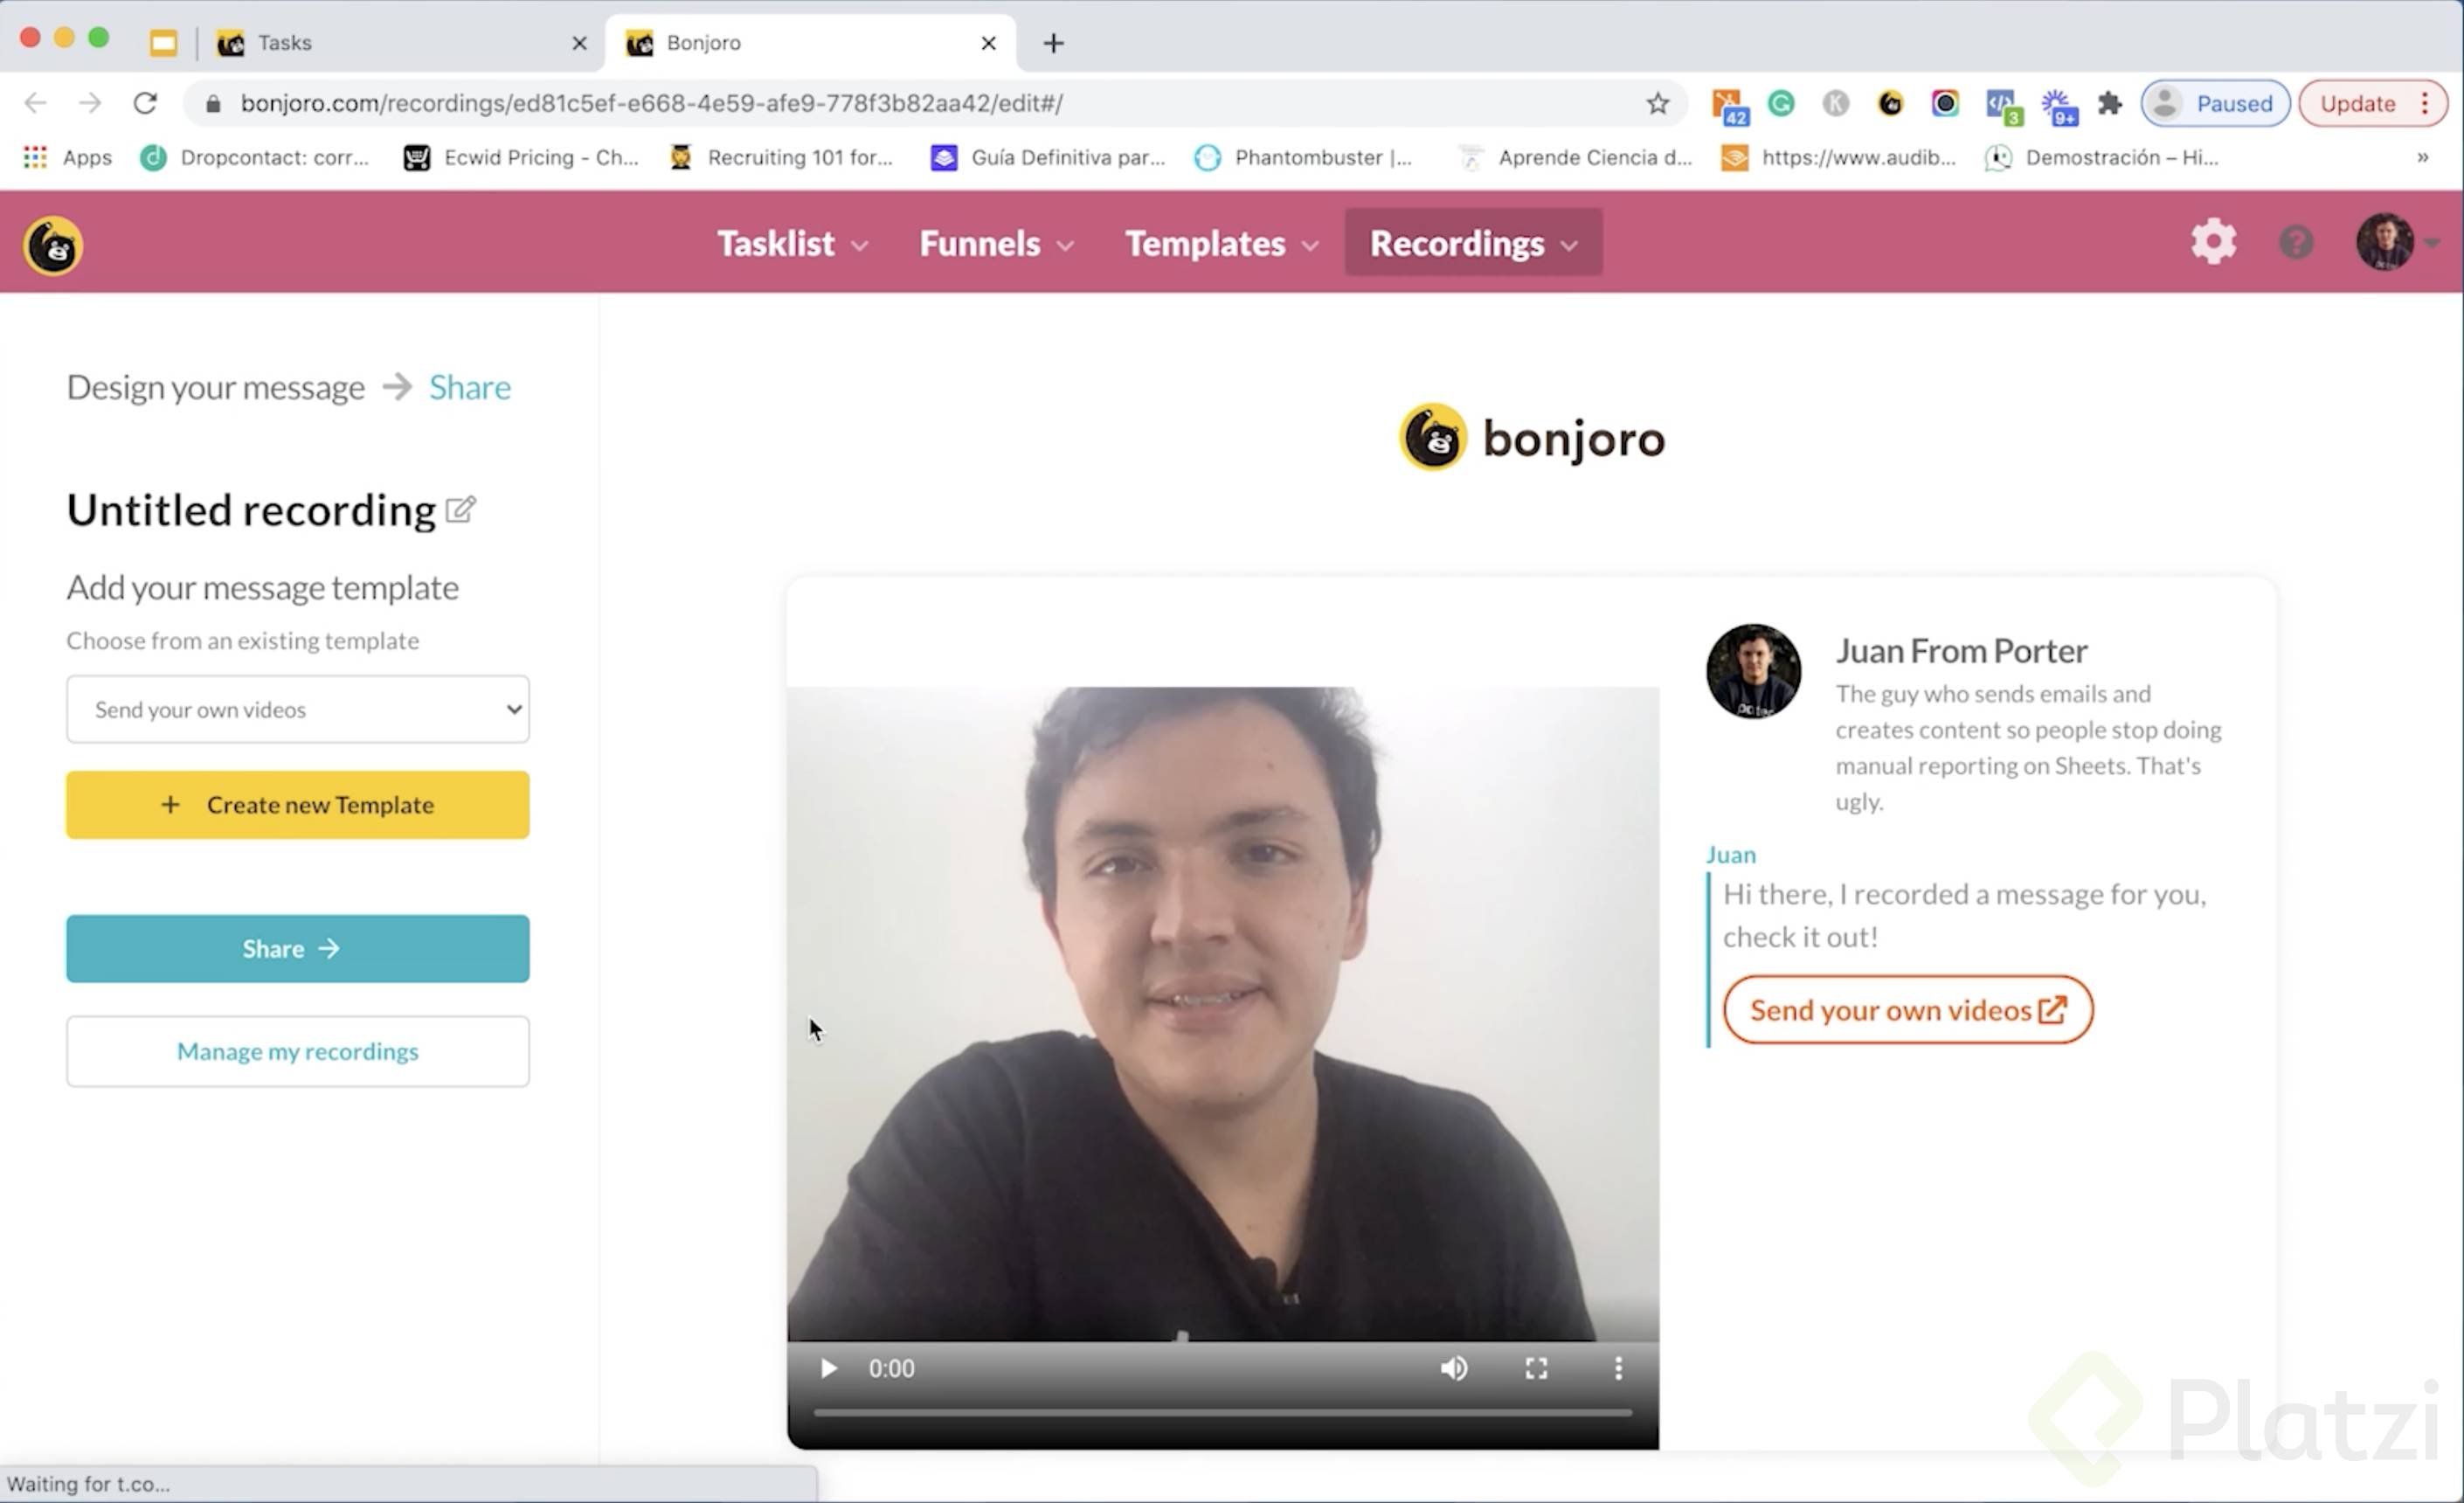The width and height of the screenshot is (2464, 1503).
Task: Open a new browser tab
Action: (1053, 43)
